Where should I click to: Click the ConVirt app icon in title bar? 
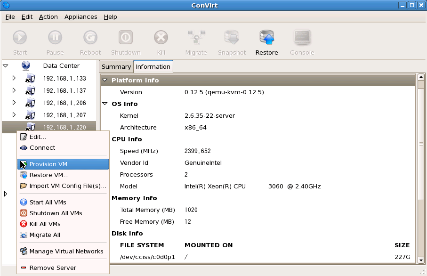tap(6, 5)
